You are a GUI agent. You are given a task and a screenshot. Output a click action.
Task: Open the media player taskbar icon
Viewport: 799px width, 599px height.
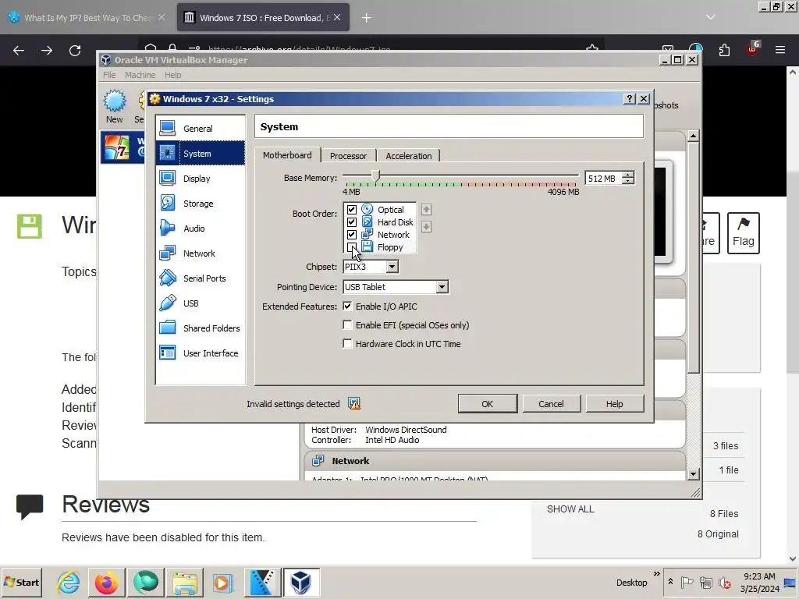(222, 582)
